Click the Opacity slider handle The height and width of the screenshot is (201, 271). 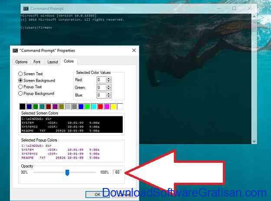[67, 173]
